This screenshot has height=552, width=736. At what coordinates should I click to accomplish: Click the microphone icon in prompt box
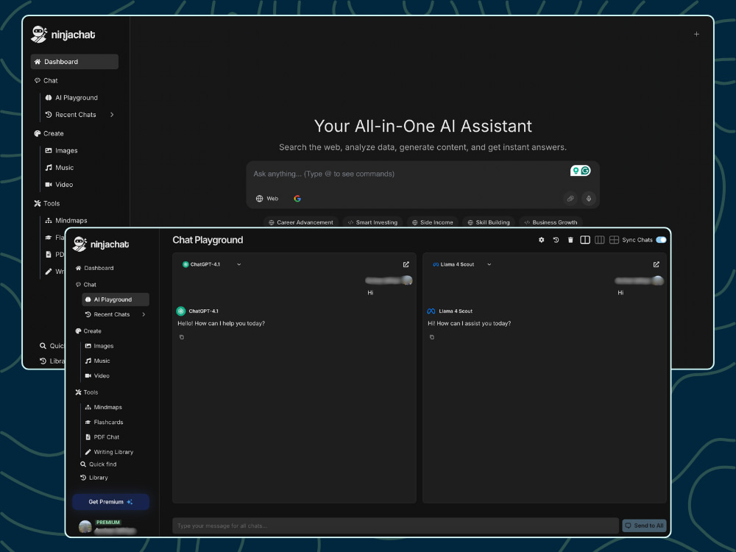coord(589,199)
